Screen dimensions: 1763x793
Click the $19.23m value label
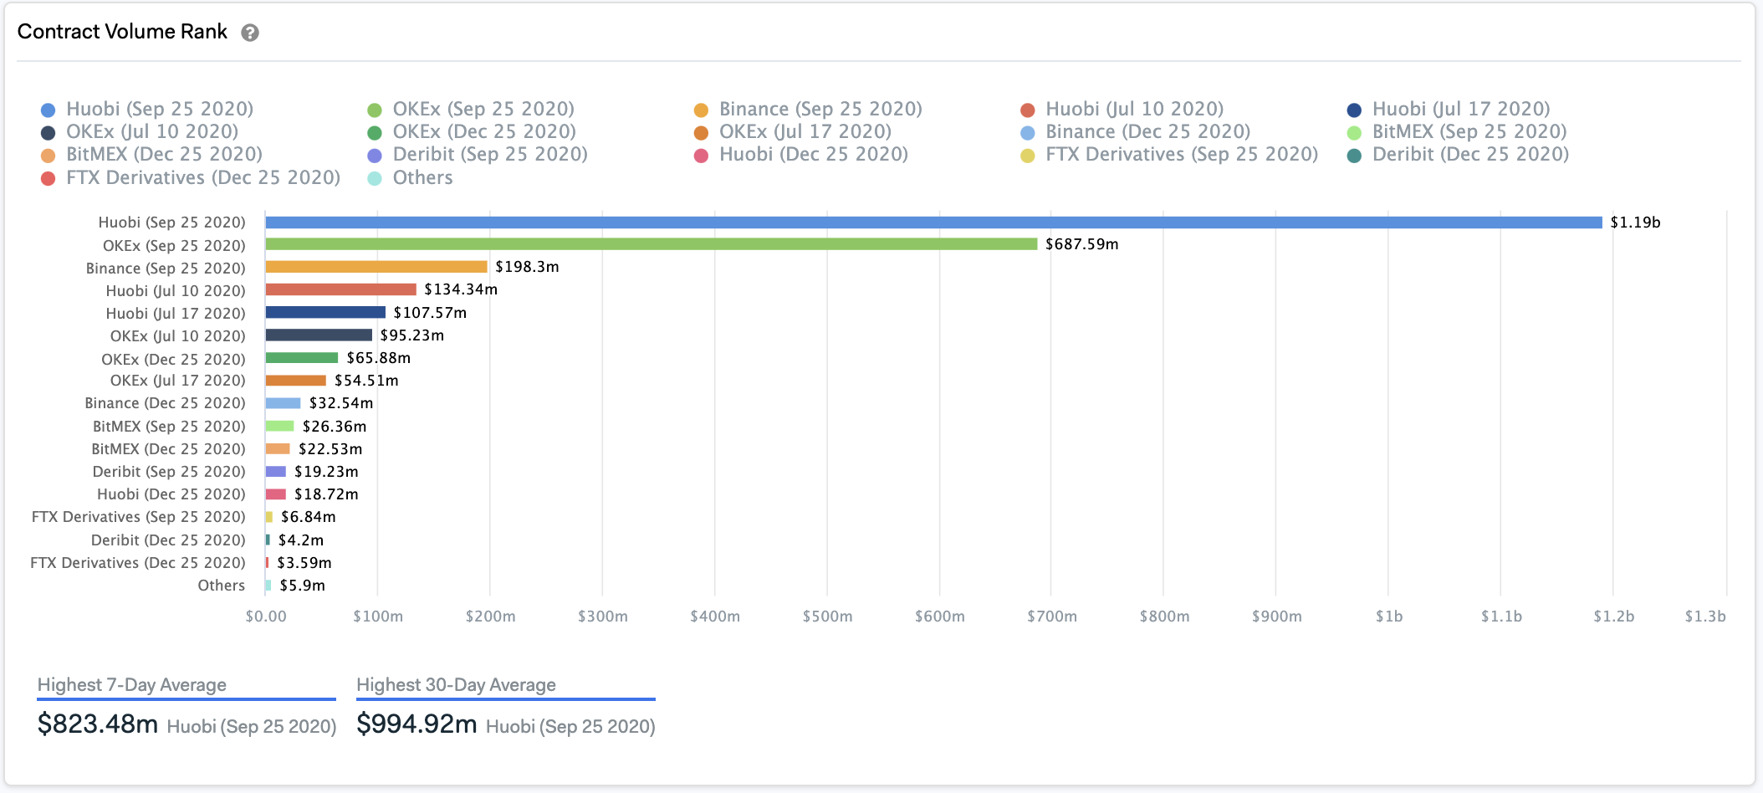click(x=326, y=471)
